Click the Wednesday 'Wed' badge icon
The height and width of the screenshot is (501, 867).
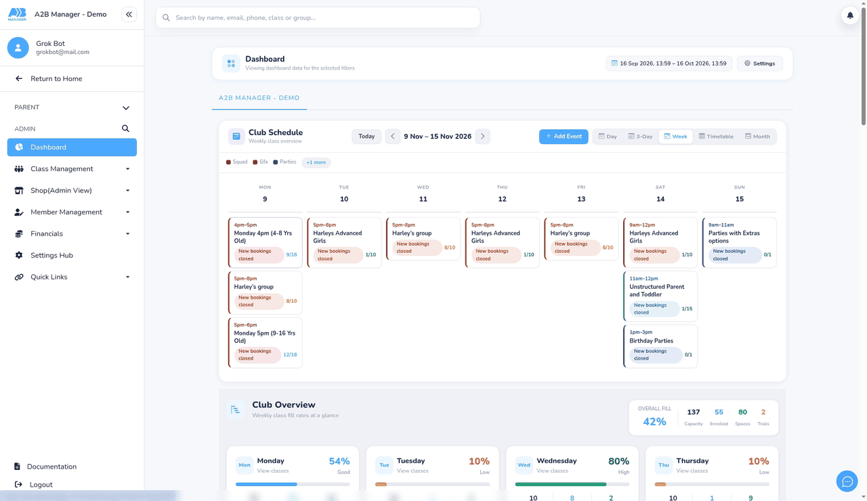click(524, 465)
